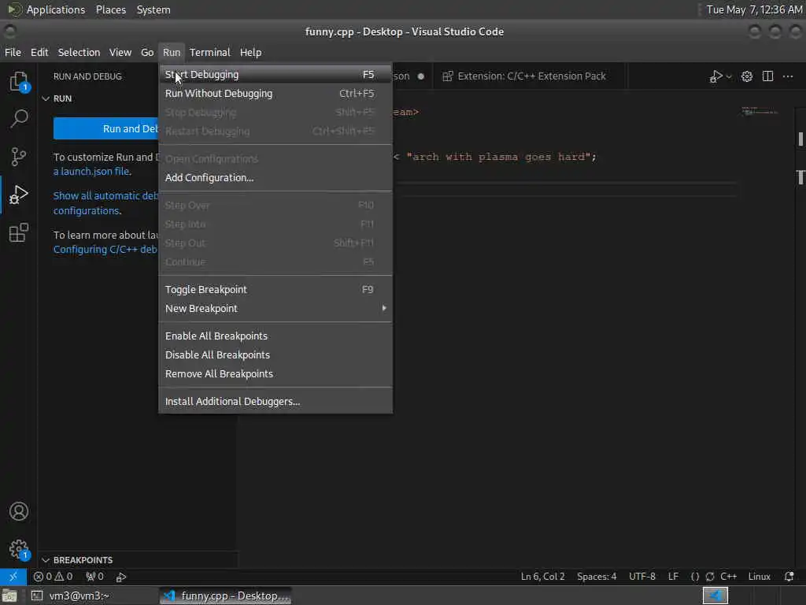Select Disable All Breakpoints menu item
806x605 pixels.
click(275, 354)
